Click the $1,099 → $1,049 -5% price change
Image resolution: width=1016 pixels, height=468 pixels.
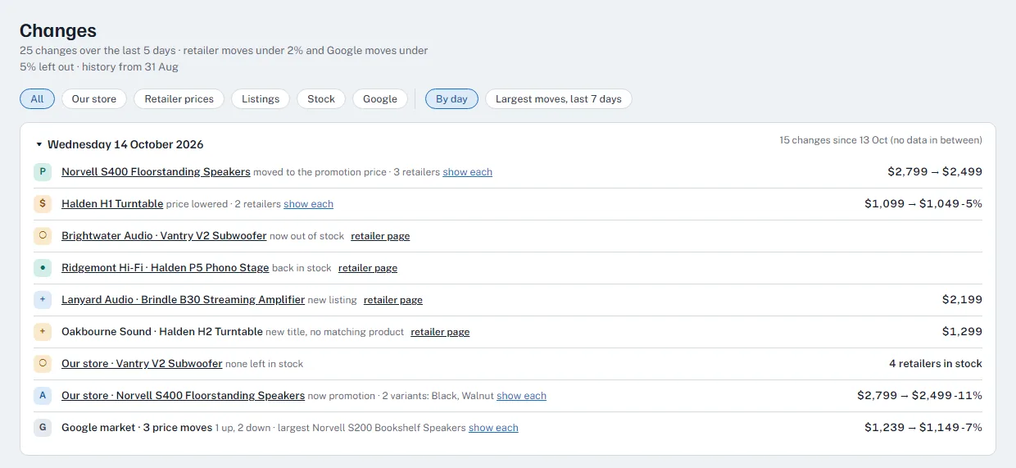coord(923,204)
